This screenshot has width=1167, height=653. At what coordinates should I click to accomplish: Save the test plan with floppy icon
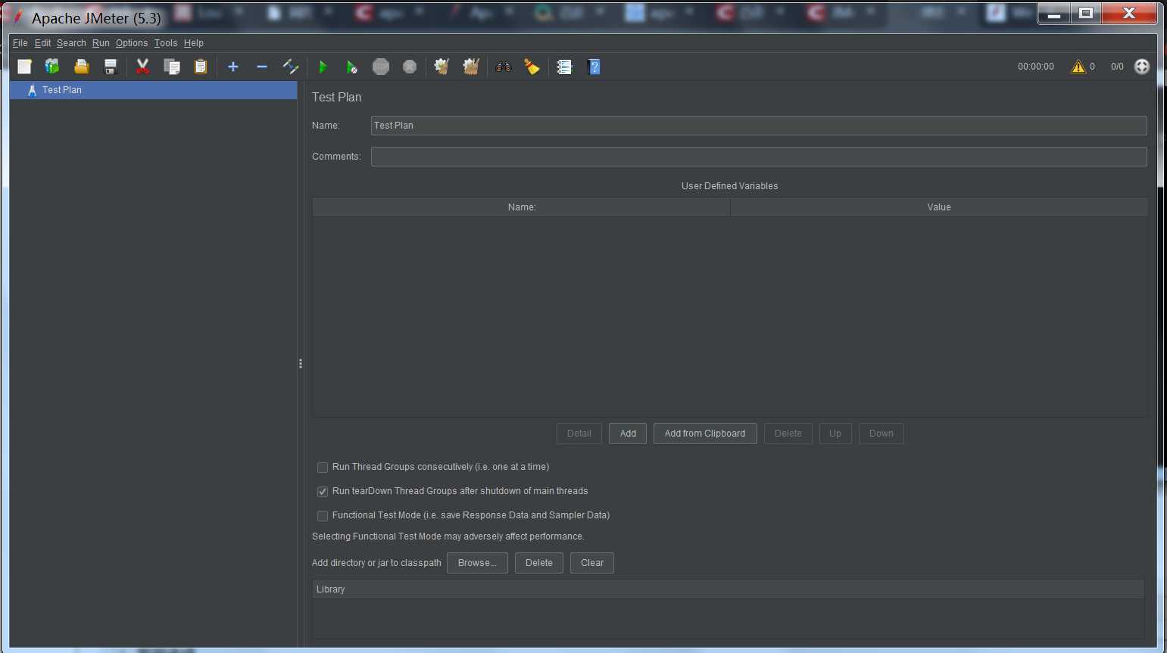[x=111, y=67]
